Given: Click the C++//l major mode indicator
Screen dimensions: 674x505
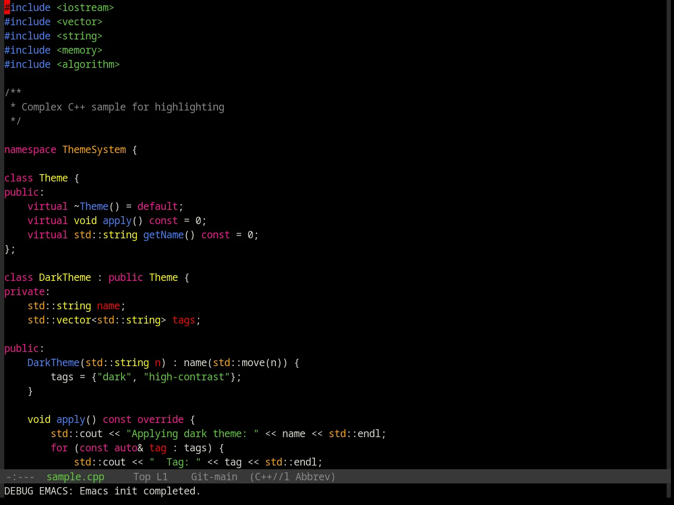Looking at the screenshot, I should click(270, 477).
